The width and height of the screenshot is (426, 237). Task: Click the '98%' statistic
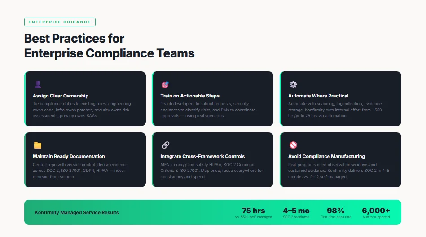[335, 211]
